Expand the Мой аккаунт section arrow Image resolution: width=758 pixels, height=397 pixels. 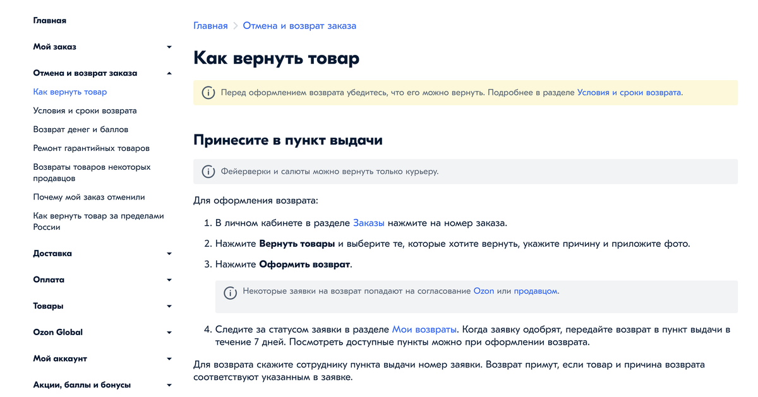coord(169,359)
